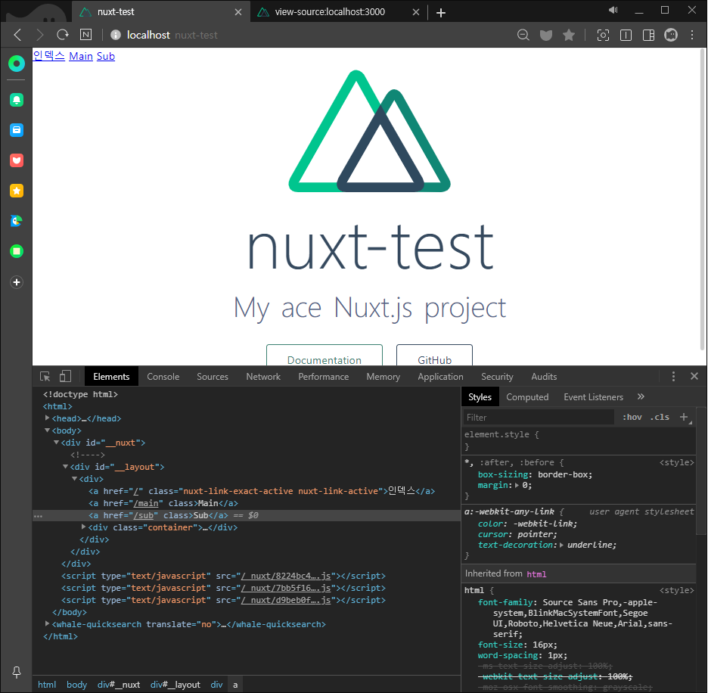Open the Audits tab
This screenshot has width=708, height=693.
544,376
